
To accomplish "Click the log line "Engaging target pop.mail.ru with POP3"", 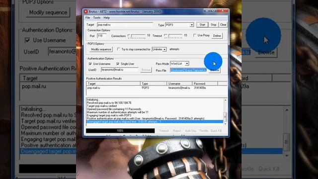I will pyautogui.click(x=109, y=115).
